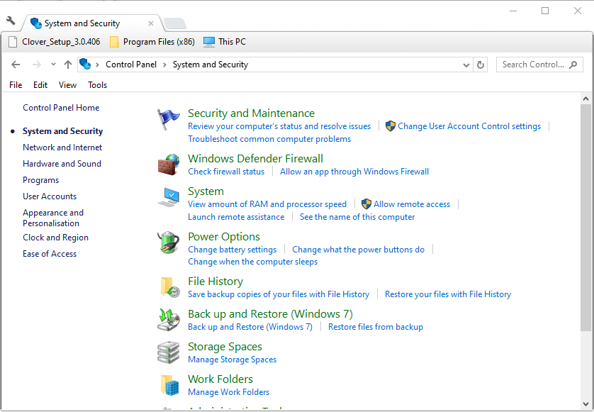594x412 pixels.
Task: Change User Account Control settings
Action: pos(469,126)
